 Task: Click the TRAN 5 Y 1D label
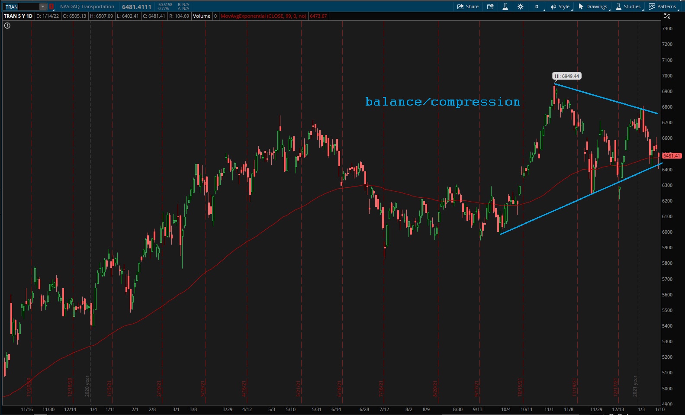(18, 16)
